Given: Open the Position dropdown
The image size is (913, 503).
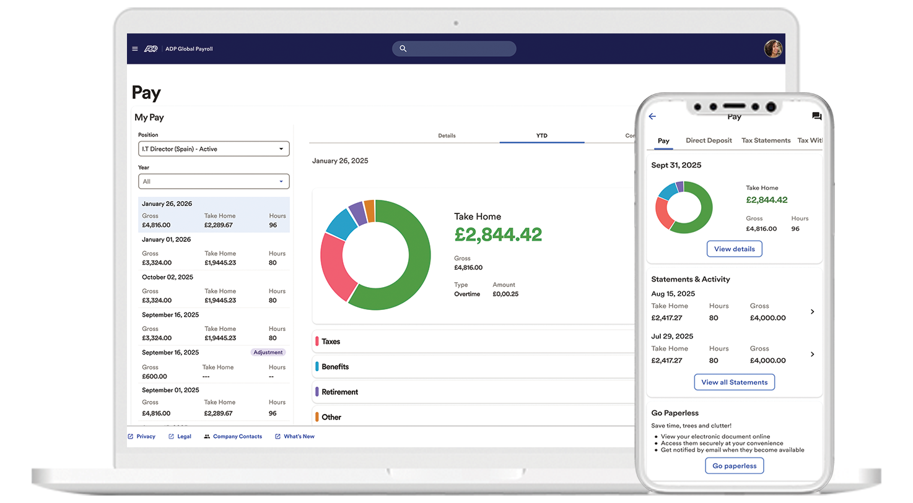Looking at the screenshot, I should (214, 149).
